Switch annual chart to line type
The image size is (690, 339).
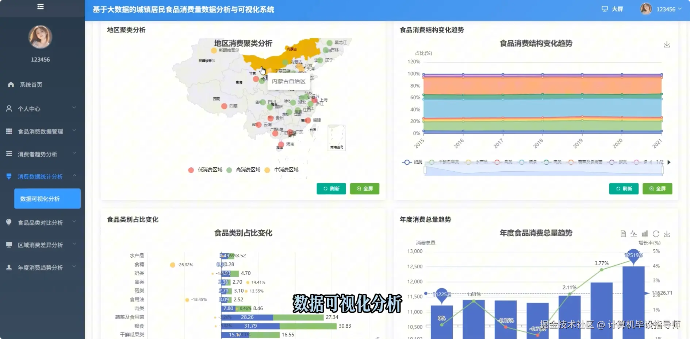click(x=634, y=234)
